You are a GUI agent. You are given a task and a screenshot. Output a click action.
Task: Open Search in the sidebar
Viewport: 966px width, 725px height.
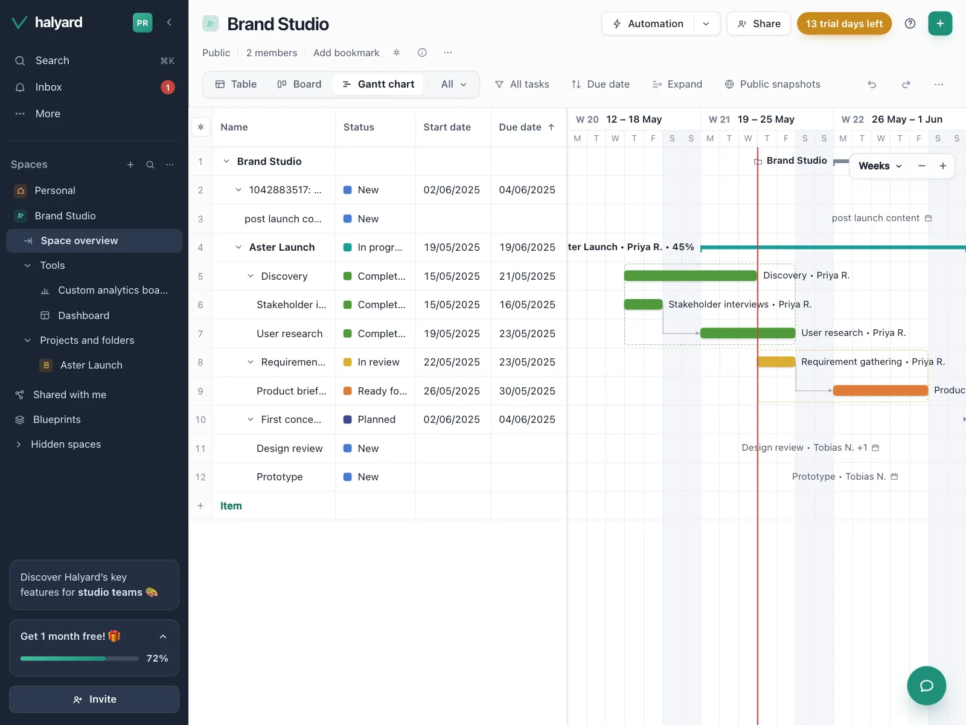point(94,60)
